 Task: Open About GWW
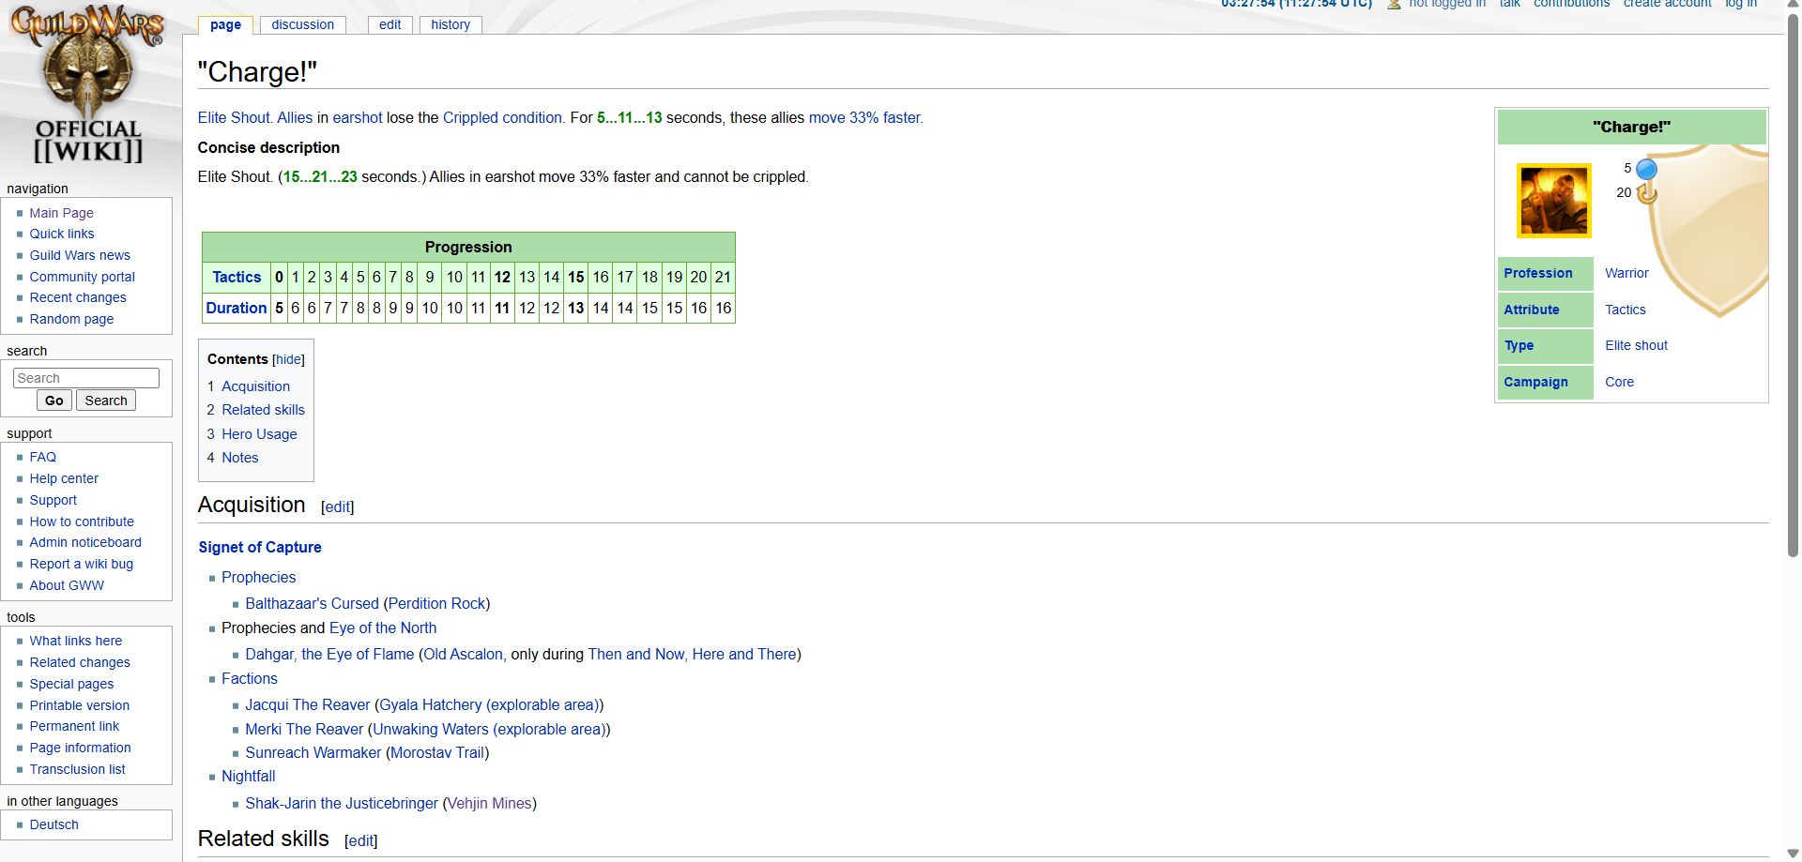pos(67,585)
